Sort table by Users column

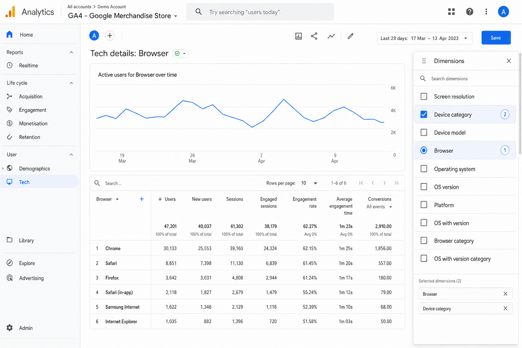167,199
